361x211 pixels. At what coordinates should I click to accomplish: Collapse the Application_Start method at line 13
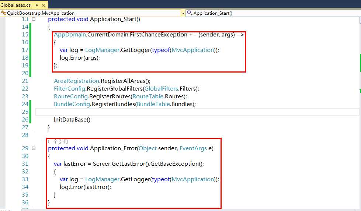click(x=34, y=19)
